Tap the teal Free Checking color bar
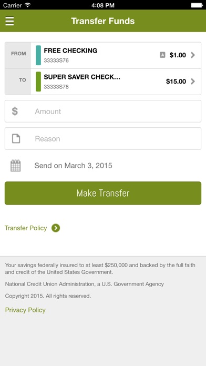 38,55
